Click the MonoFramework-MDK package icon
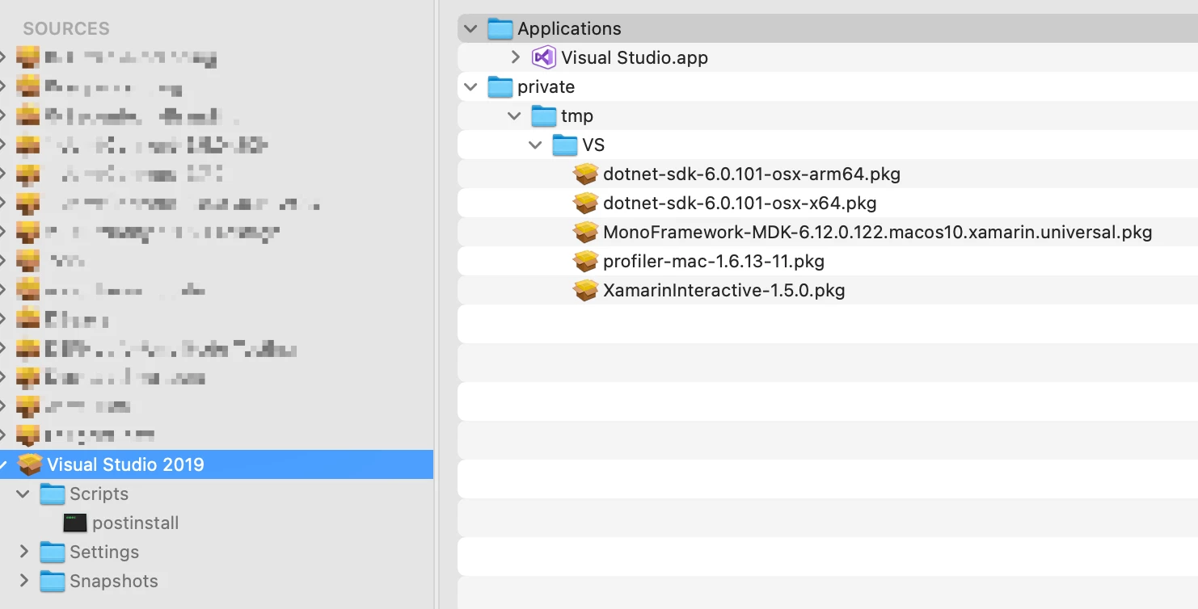The width and height of the screenshot is (1198, 609). click(585, 233)
